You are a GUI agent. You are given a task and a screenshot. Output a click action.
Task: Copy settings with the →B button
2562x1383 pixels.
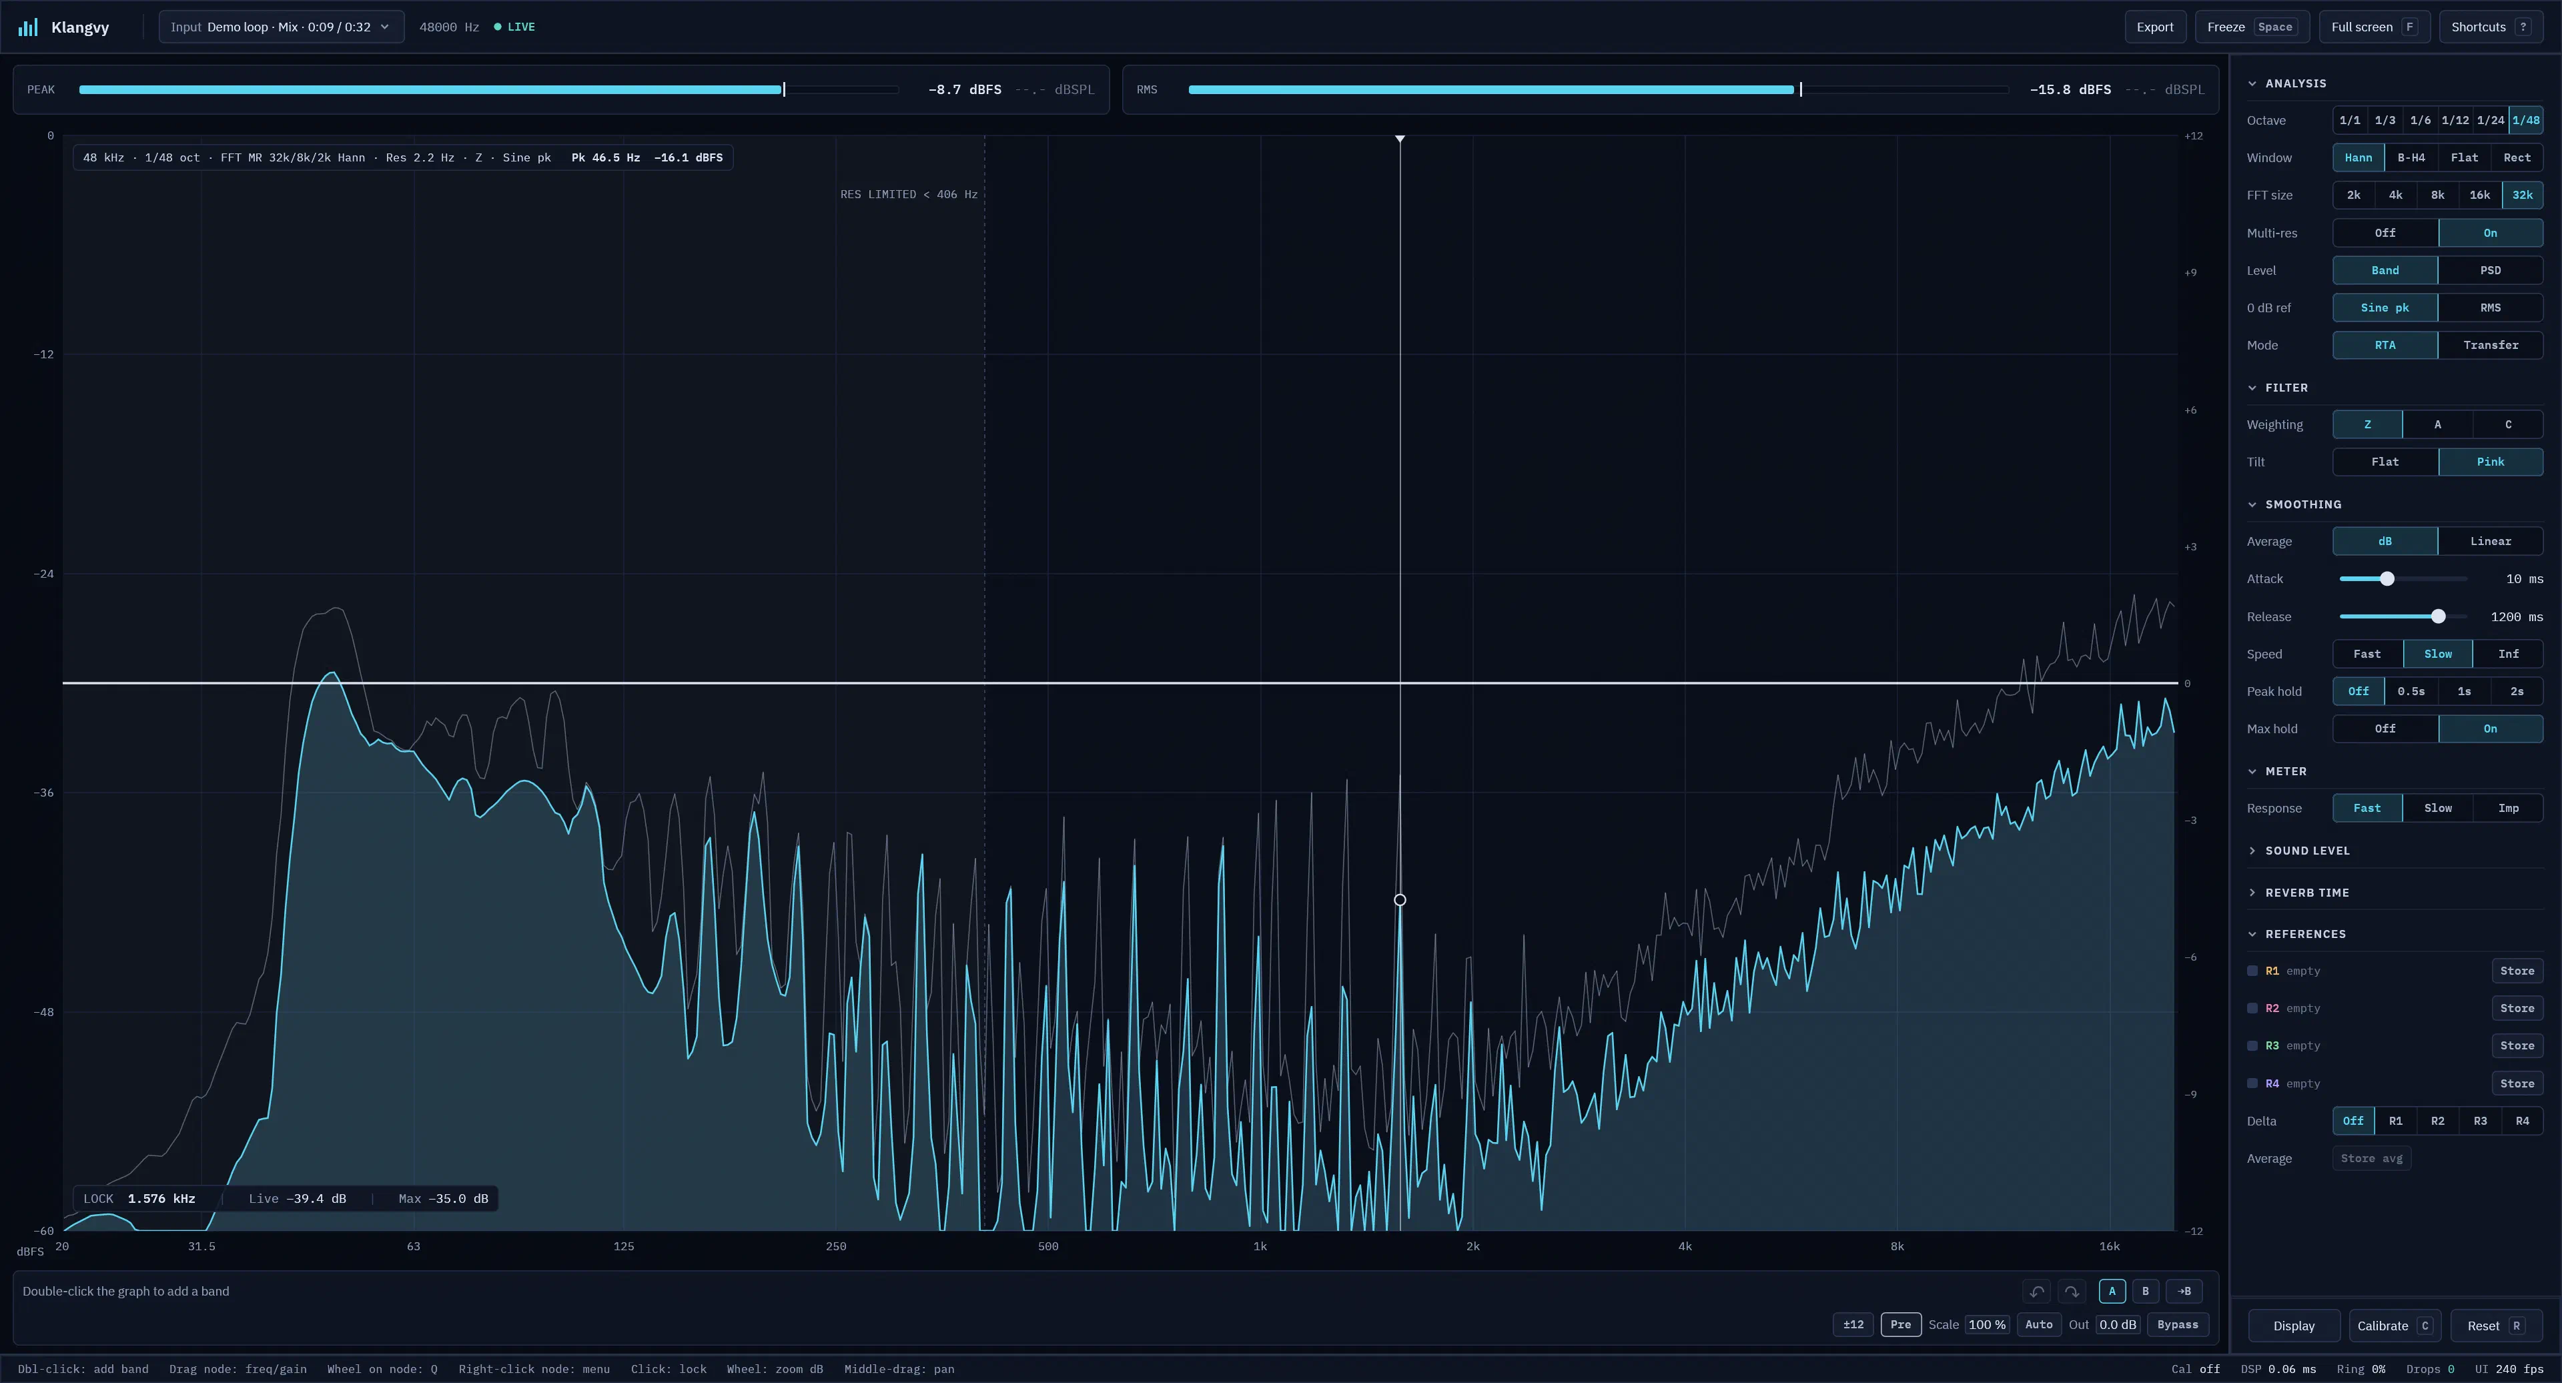click(2184, 1292)
